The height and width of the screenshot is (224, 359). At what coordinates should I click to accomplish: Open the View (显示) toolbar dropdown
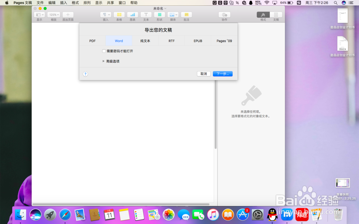(x=39, y=15)
